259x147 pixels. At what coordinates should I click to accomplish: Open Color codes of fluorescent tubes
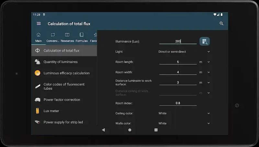[x=64, y=86]
